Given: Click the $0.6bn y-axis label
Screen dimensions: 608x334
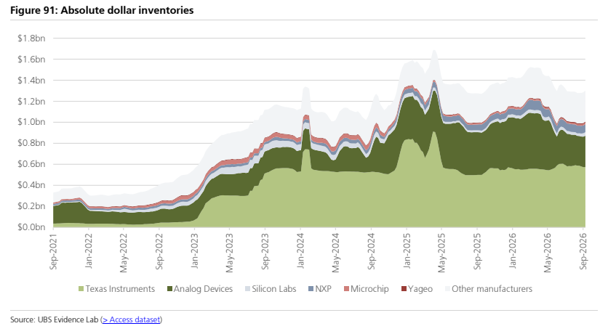Looking at the screenshot, I should point(31,164).
